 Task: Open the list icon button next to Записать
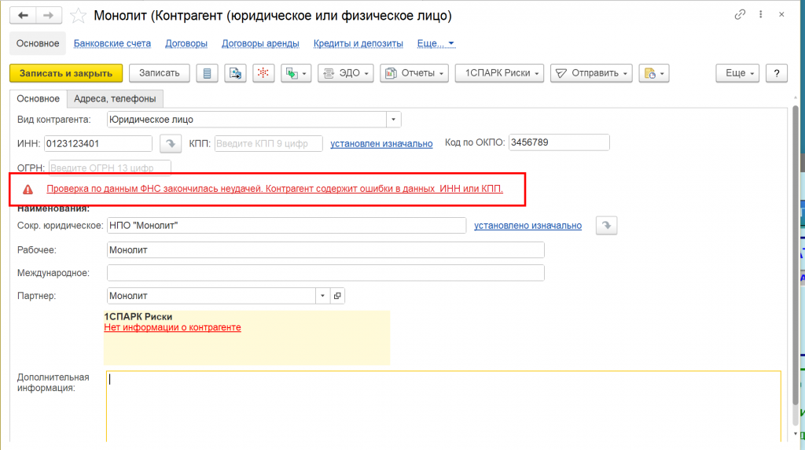tap(207, 73)
